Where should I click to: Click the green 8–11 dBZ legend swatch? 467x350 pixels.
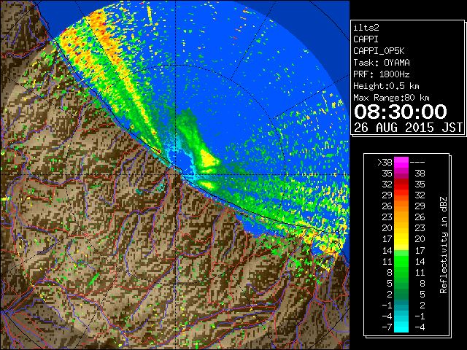401,272
